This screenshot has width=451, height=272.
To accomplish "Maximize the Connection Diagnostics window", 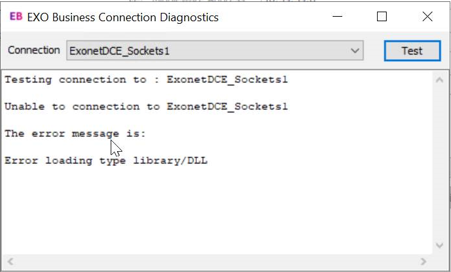I will point(382,17).
